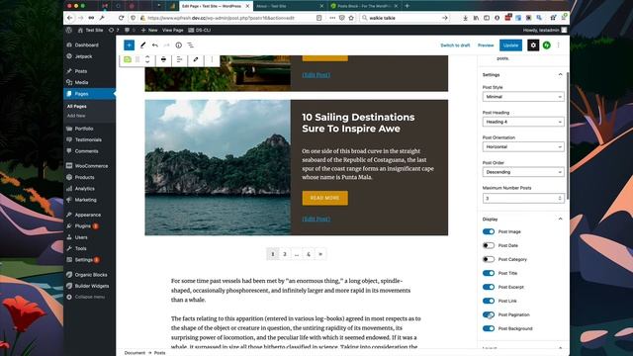Open block toolbar more options menu

point(212,59)
